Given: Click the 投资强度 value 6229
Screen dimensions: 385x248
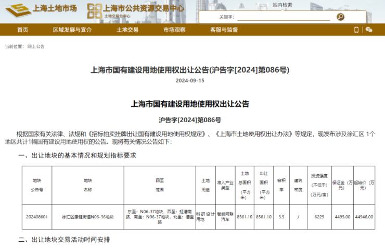Looking at the screenshot, I should pos(319,217).
